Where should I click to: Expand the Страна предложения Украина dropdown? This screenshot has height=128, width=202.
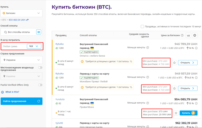tap(21, 60)
